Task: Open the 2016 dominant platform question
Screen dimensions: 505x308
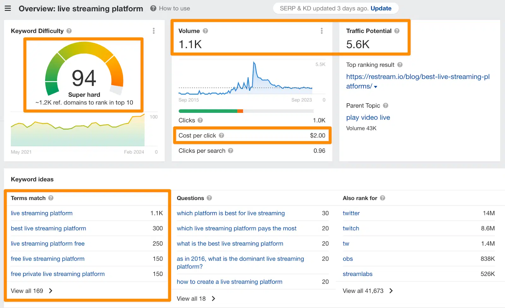Action: (x=241, y=263)
